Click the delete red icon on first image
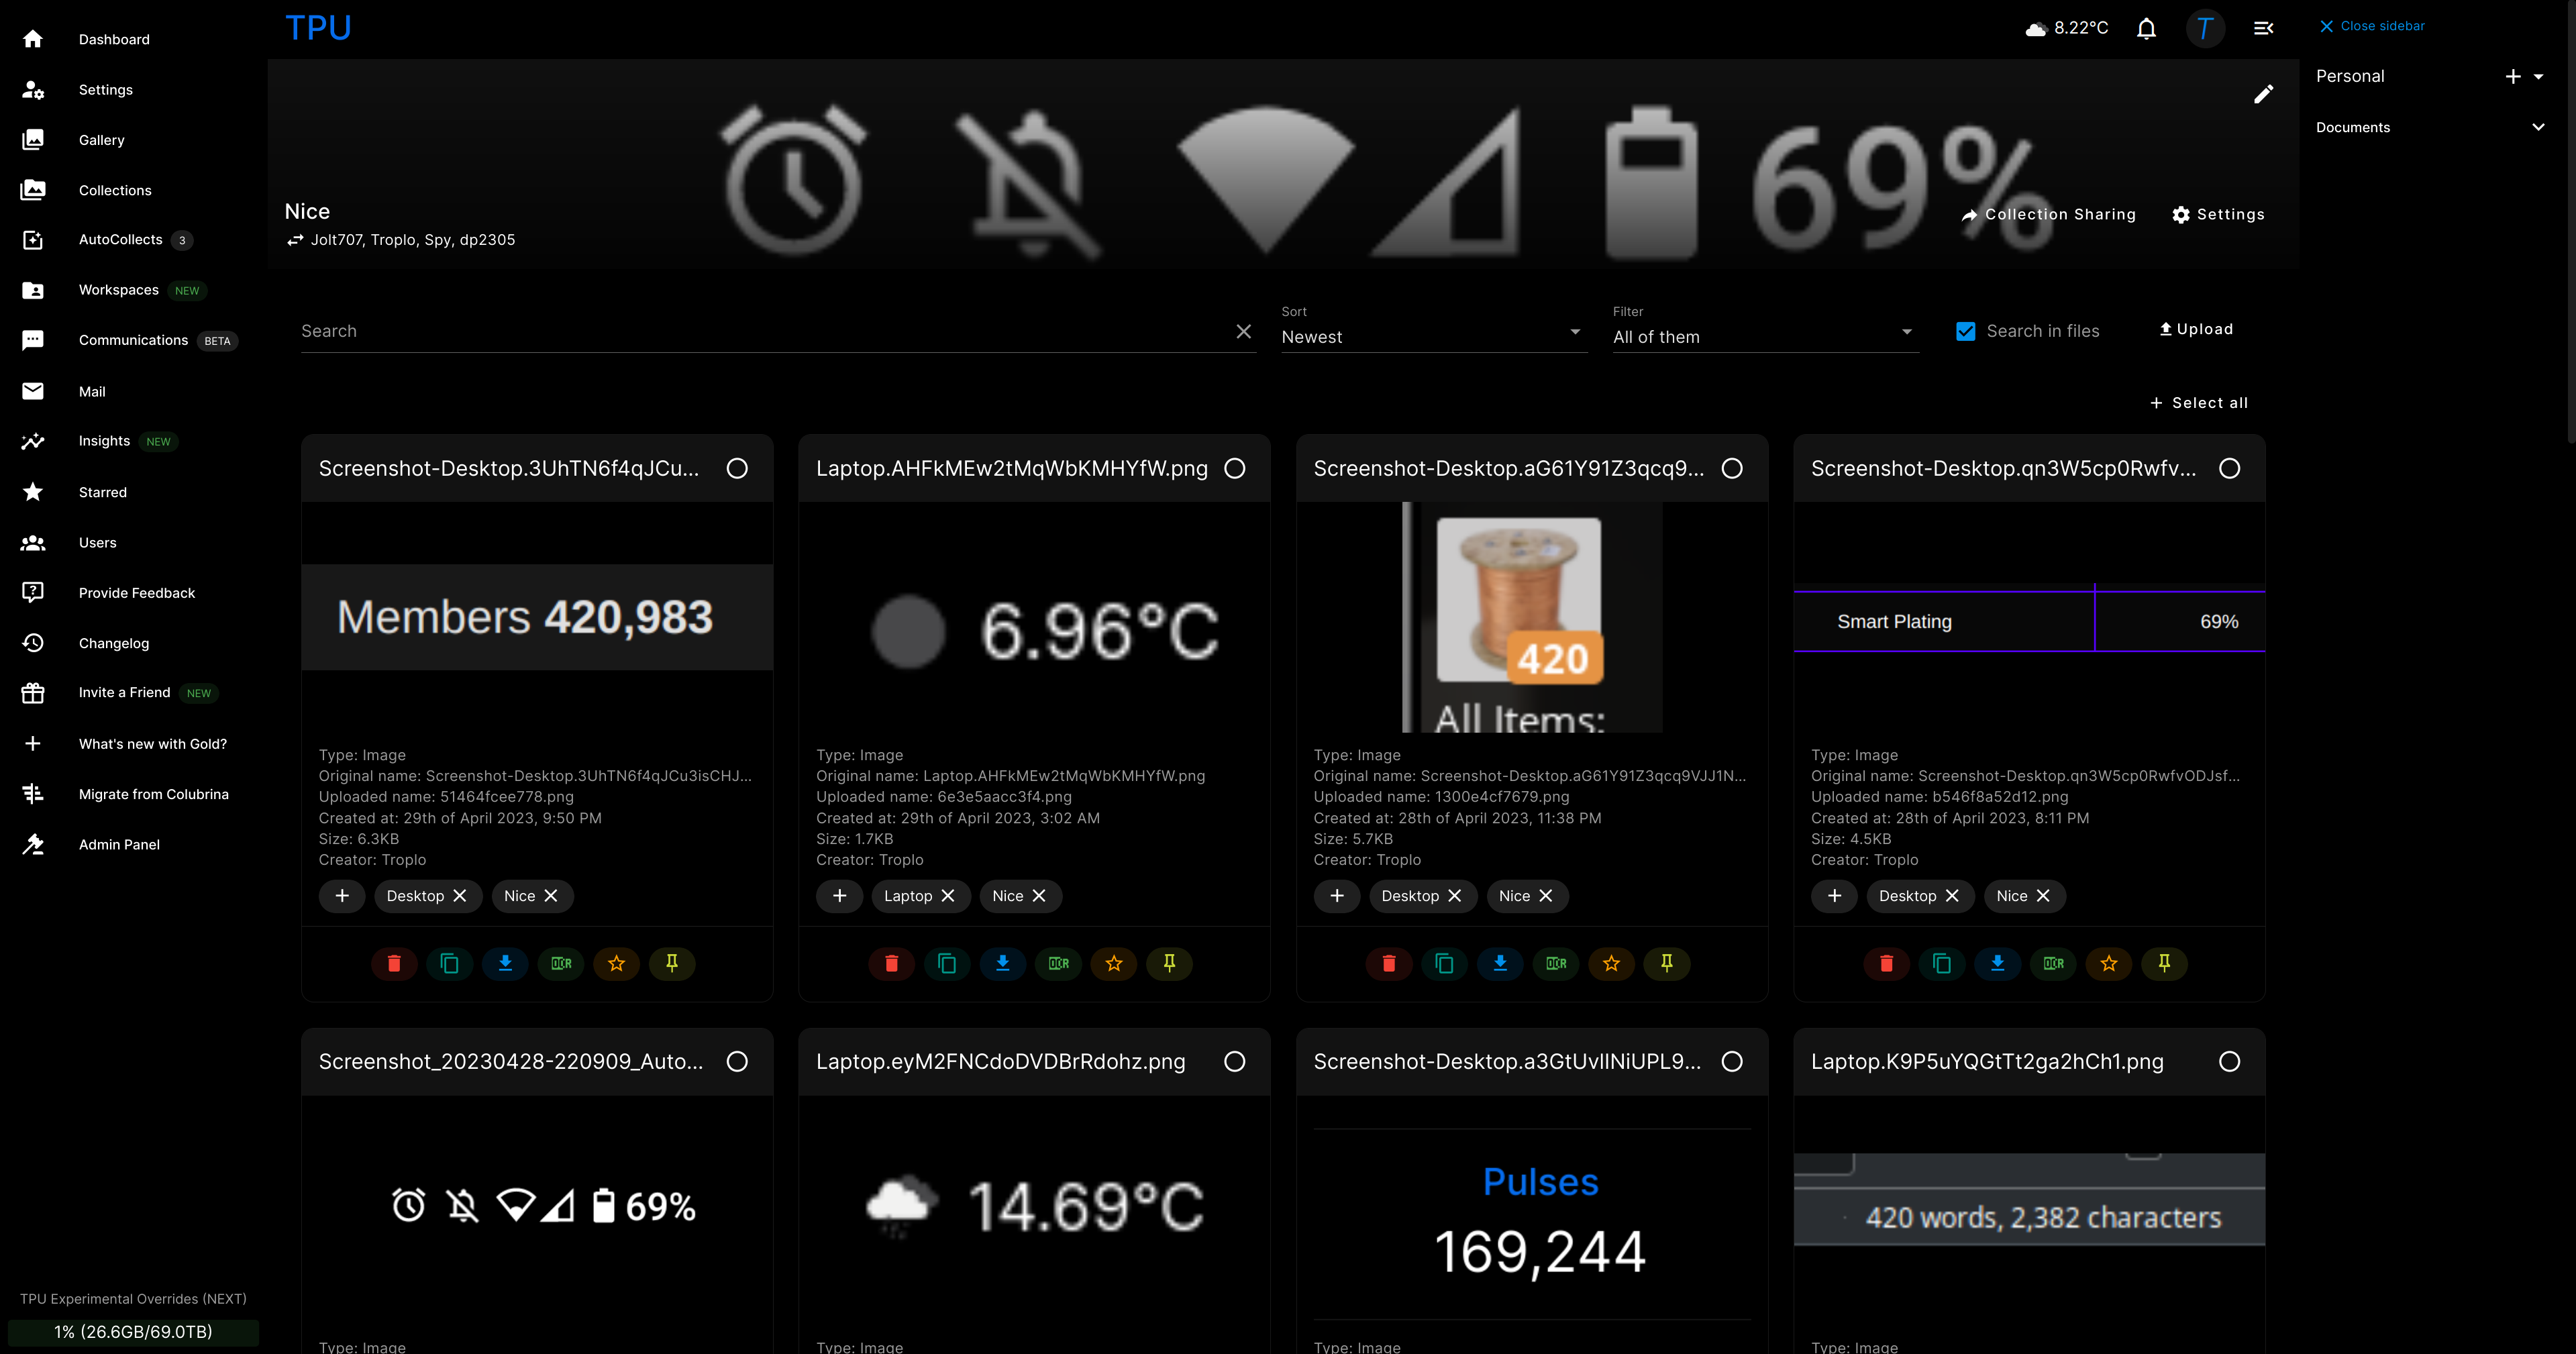Image resolution: width=2576 pixels, height=1354 pixels. [x=395, y=962]
